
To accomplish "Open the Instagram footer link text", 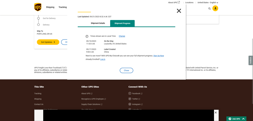I will click(x=137, y=104).
